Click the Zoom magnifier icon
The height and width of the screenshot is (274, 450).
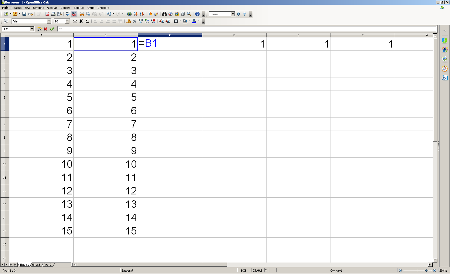[189, 14]
